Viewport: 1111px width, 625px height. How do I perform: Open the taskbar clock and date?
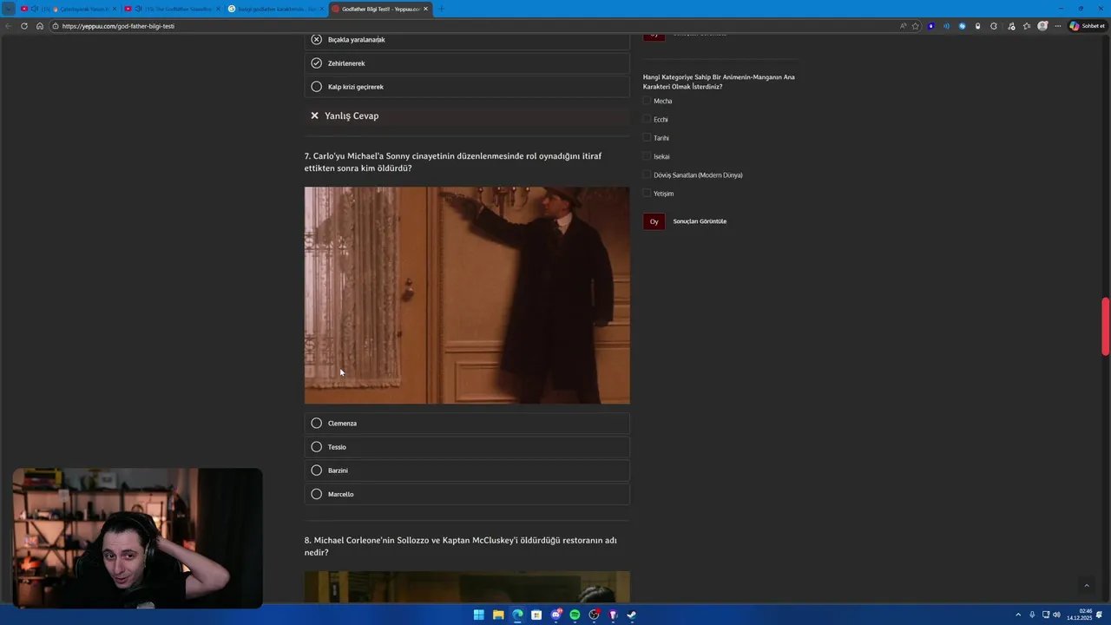point(1080,615)
